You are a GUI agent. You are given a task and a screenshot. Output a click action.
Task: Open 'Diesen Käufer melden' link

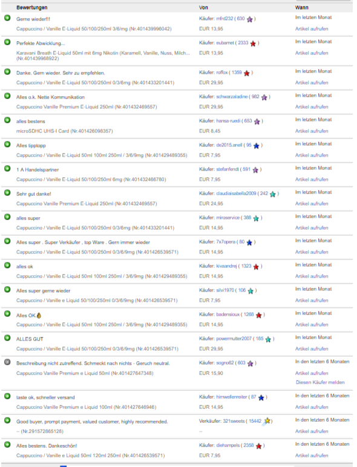[x=320, y=382]
